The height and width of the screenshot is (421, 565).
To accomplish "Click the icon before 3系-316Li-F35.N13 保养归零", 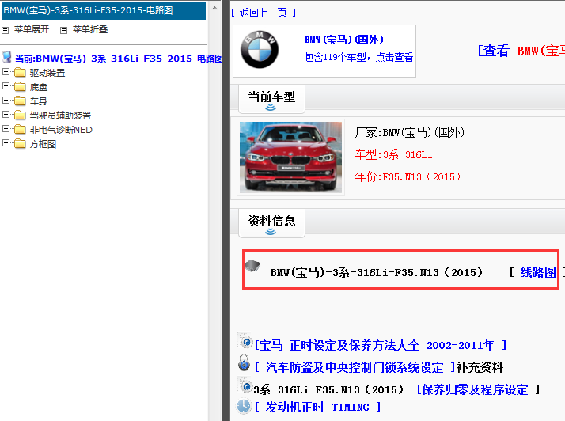I will point(245,385).
